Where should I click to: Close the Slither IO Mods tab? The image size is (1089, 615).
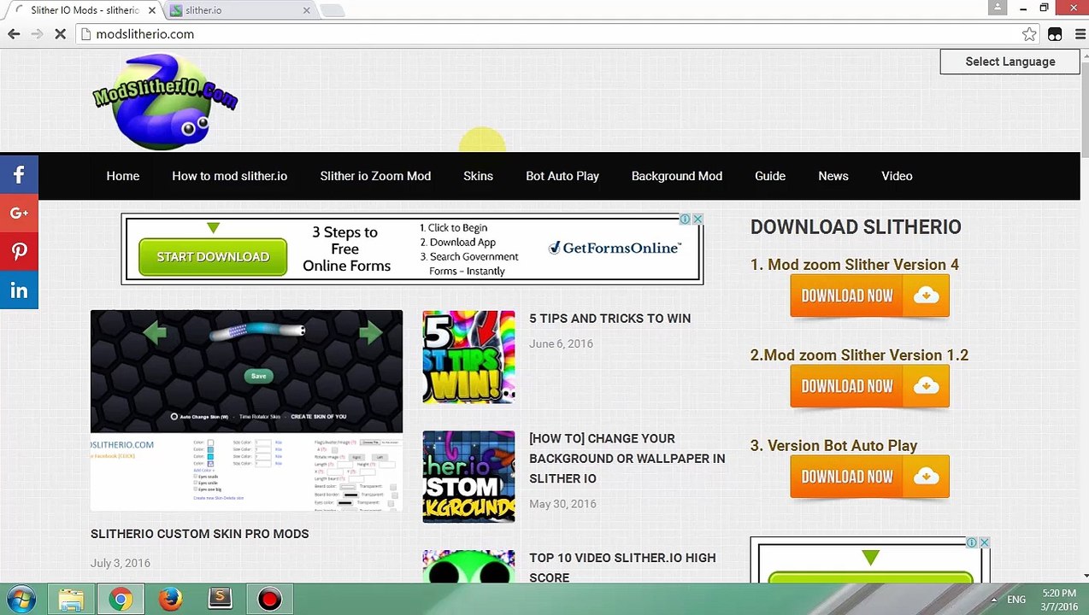click(x=152, y=10)
